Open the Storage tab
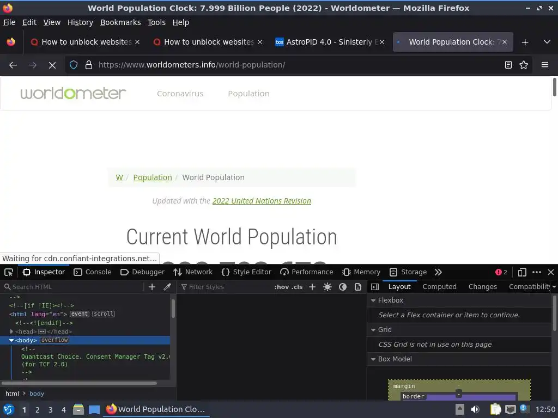 click(408, 272)
